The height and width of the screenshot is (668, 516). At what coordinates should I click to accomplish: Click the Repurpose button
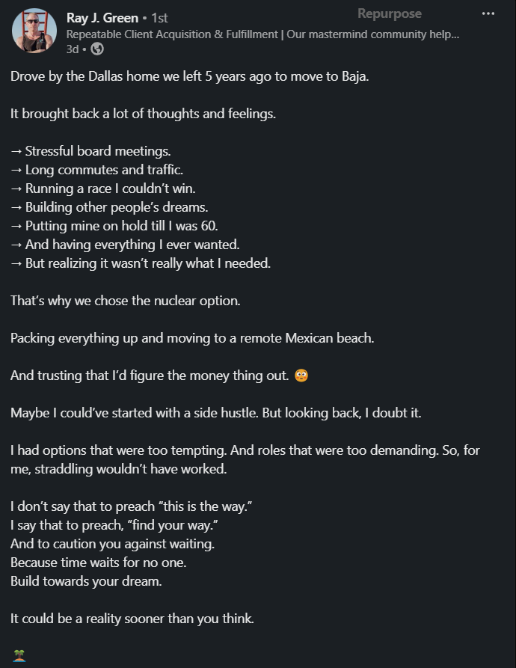click(x=390, y=13)
